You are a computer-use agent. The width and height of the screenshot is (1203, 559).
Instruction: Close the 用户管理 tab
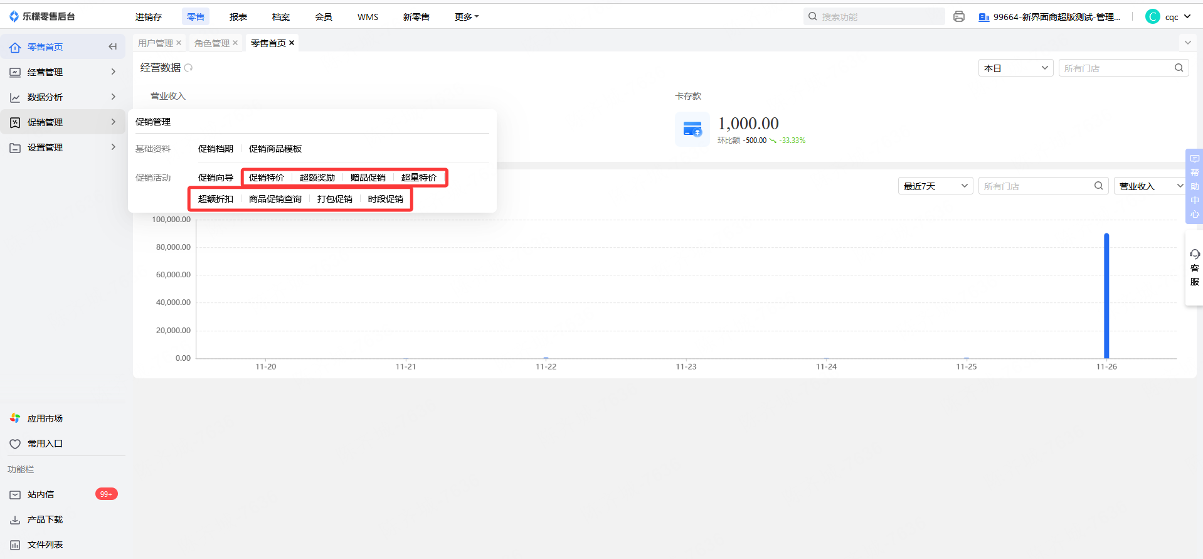click(179, 43)
